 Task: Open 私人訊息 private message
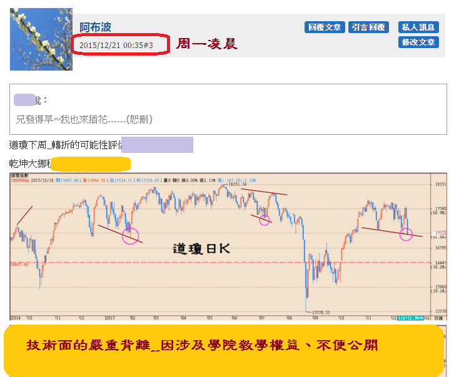(x=418, y=27)
